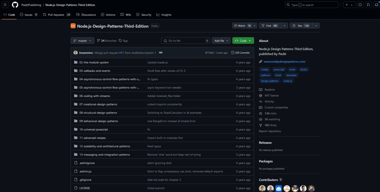Open the GitHub homepage via the Octocat logo
The height and width of the screenshot is (192, 380).
[15, 5]
